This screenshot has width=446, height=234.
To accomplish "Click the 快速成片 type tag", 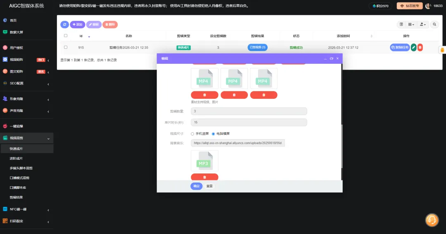I will 183,48.
